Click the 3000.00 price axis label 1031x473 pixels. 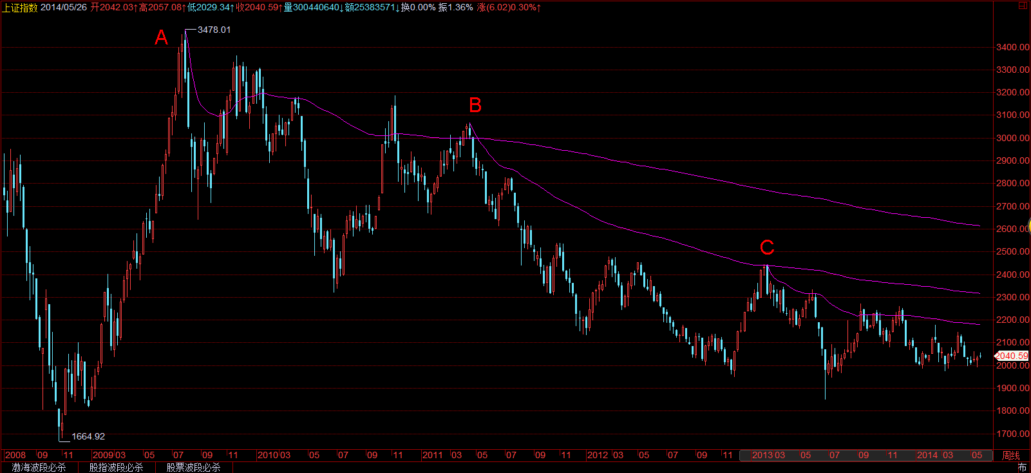pyautogui.click(x=1012, y=138)
